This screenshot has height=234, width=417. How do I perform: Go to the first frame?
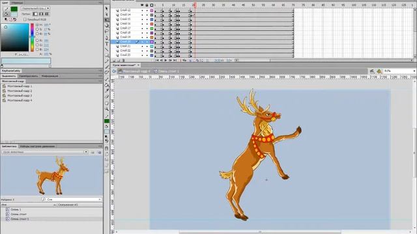157,60
